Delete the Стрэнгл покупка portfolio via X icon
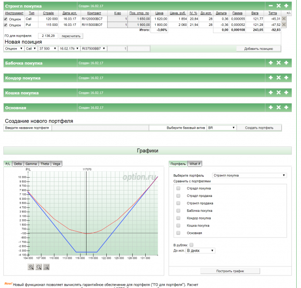The height and width of the screenshot is (288, 301). pyautogui.click(x=278, y=6)
